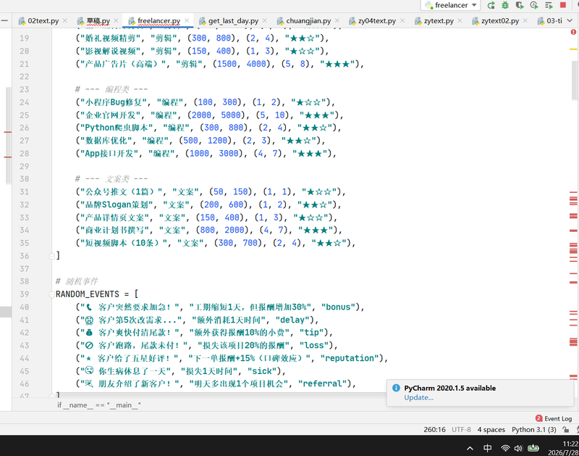Click the Rerun freelancer icon

pyautogui.click(x=491, y=5)
